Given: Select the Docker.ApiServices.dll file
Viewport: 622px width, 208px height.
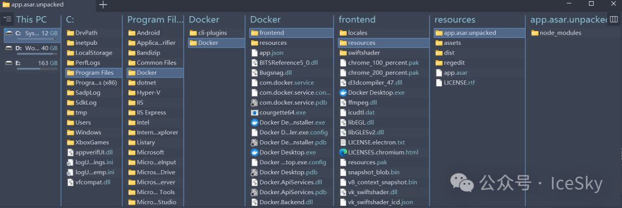Looking at the screenshot, I should tap(291, 182).
